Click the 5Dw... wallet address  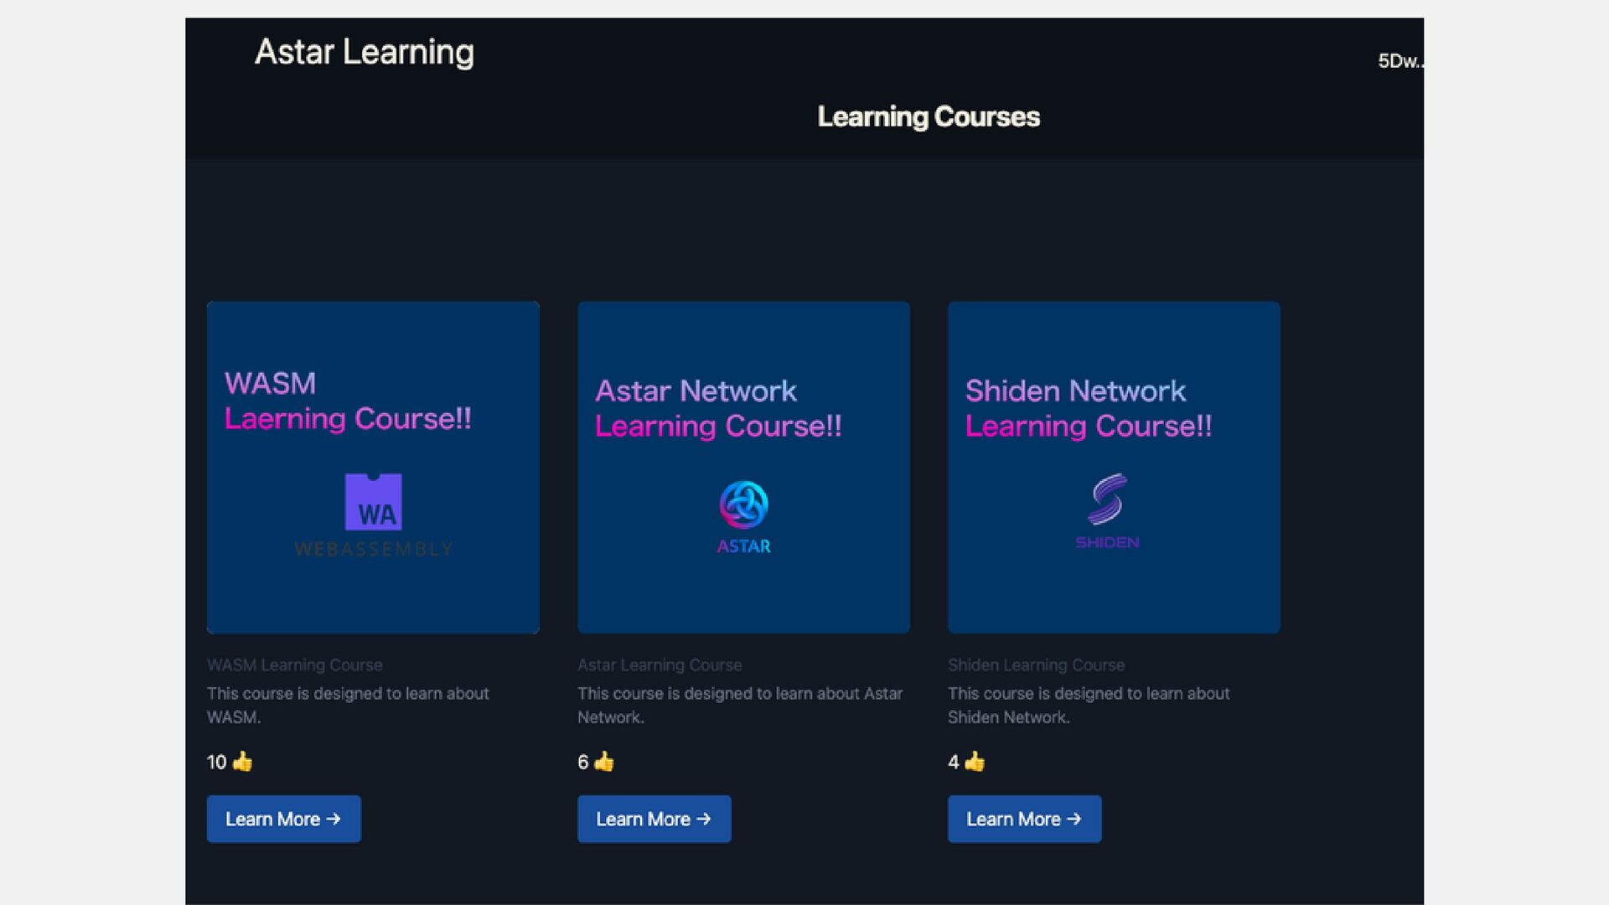tap(1400, 61)
